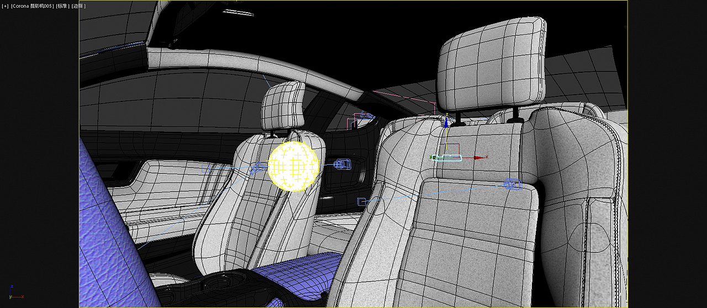Select the blue camera icon on right seatback
This screenshot has width=707, height=308.
pos(513,185)
